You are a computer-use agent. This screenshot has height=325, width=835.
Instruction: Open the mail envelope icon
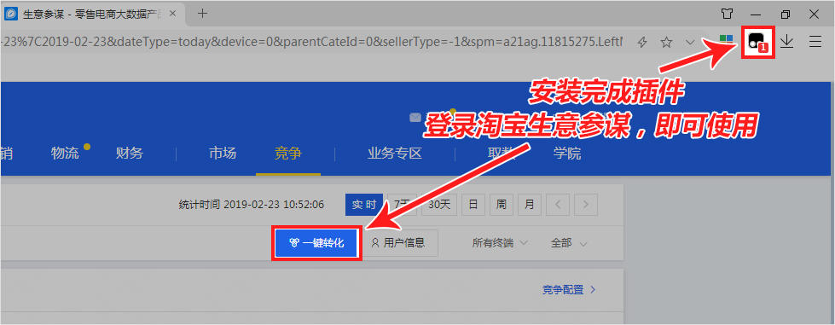pyautogui.click(x=415, y=117)
